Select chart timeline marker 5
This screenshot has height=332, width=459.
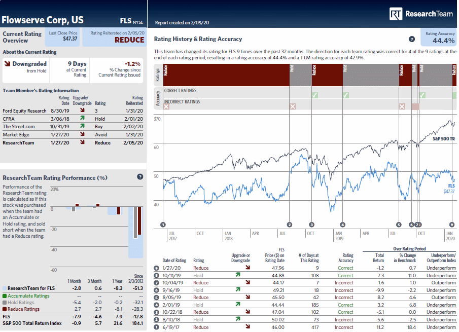399,225
